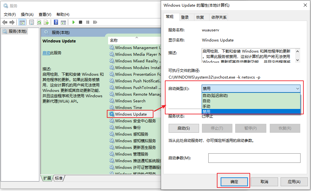Choose 自动(延迟启动) from startup type list
Viewport: 311px width, 191px height.
[x=251, y=96]
